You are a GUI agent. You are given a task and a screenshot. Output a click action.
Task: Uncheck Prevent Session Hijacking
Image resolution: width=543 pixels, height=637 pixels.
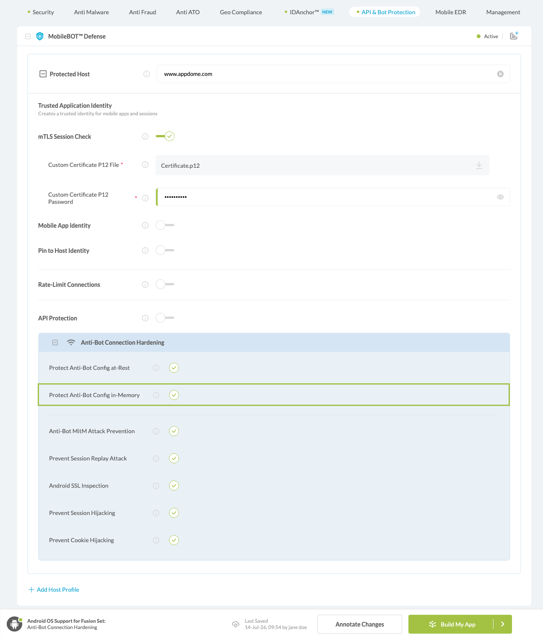click(x=174, y=513)
